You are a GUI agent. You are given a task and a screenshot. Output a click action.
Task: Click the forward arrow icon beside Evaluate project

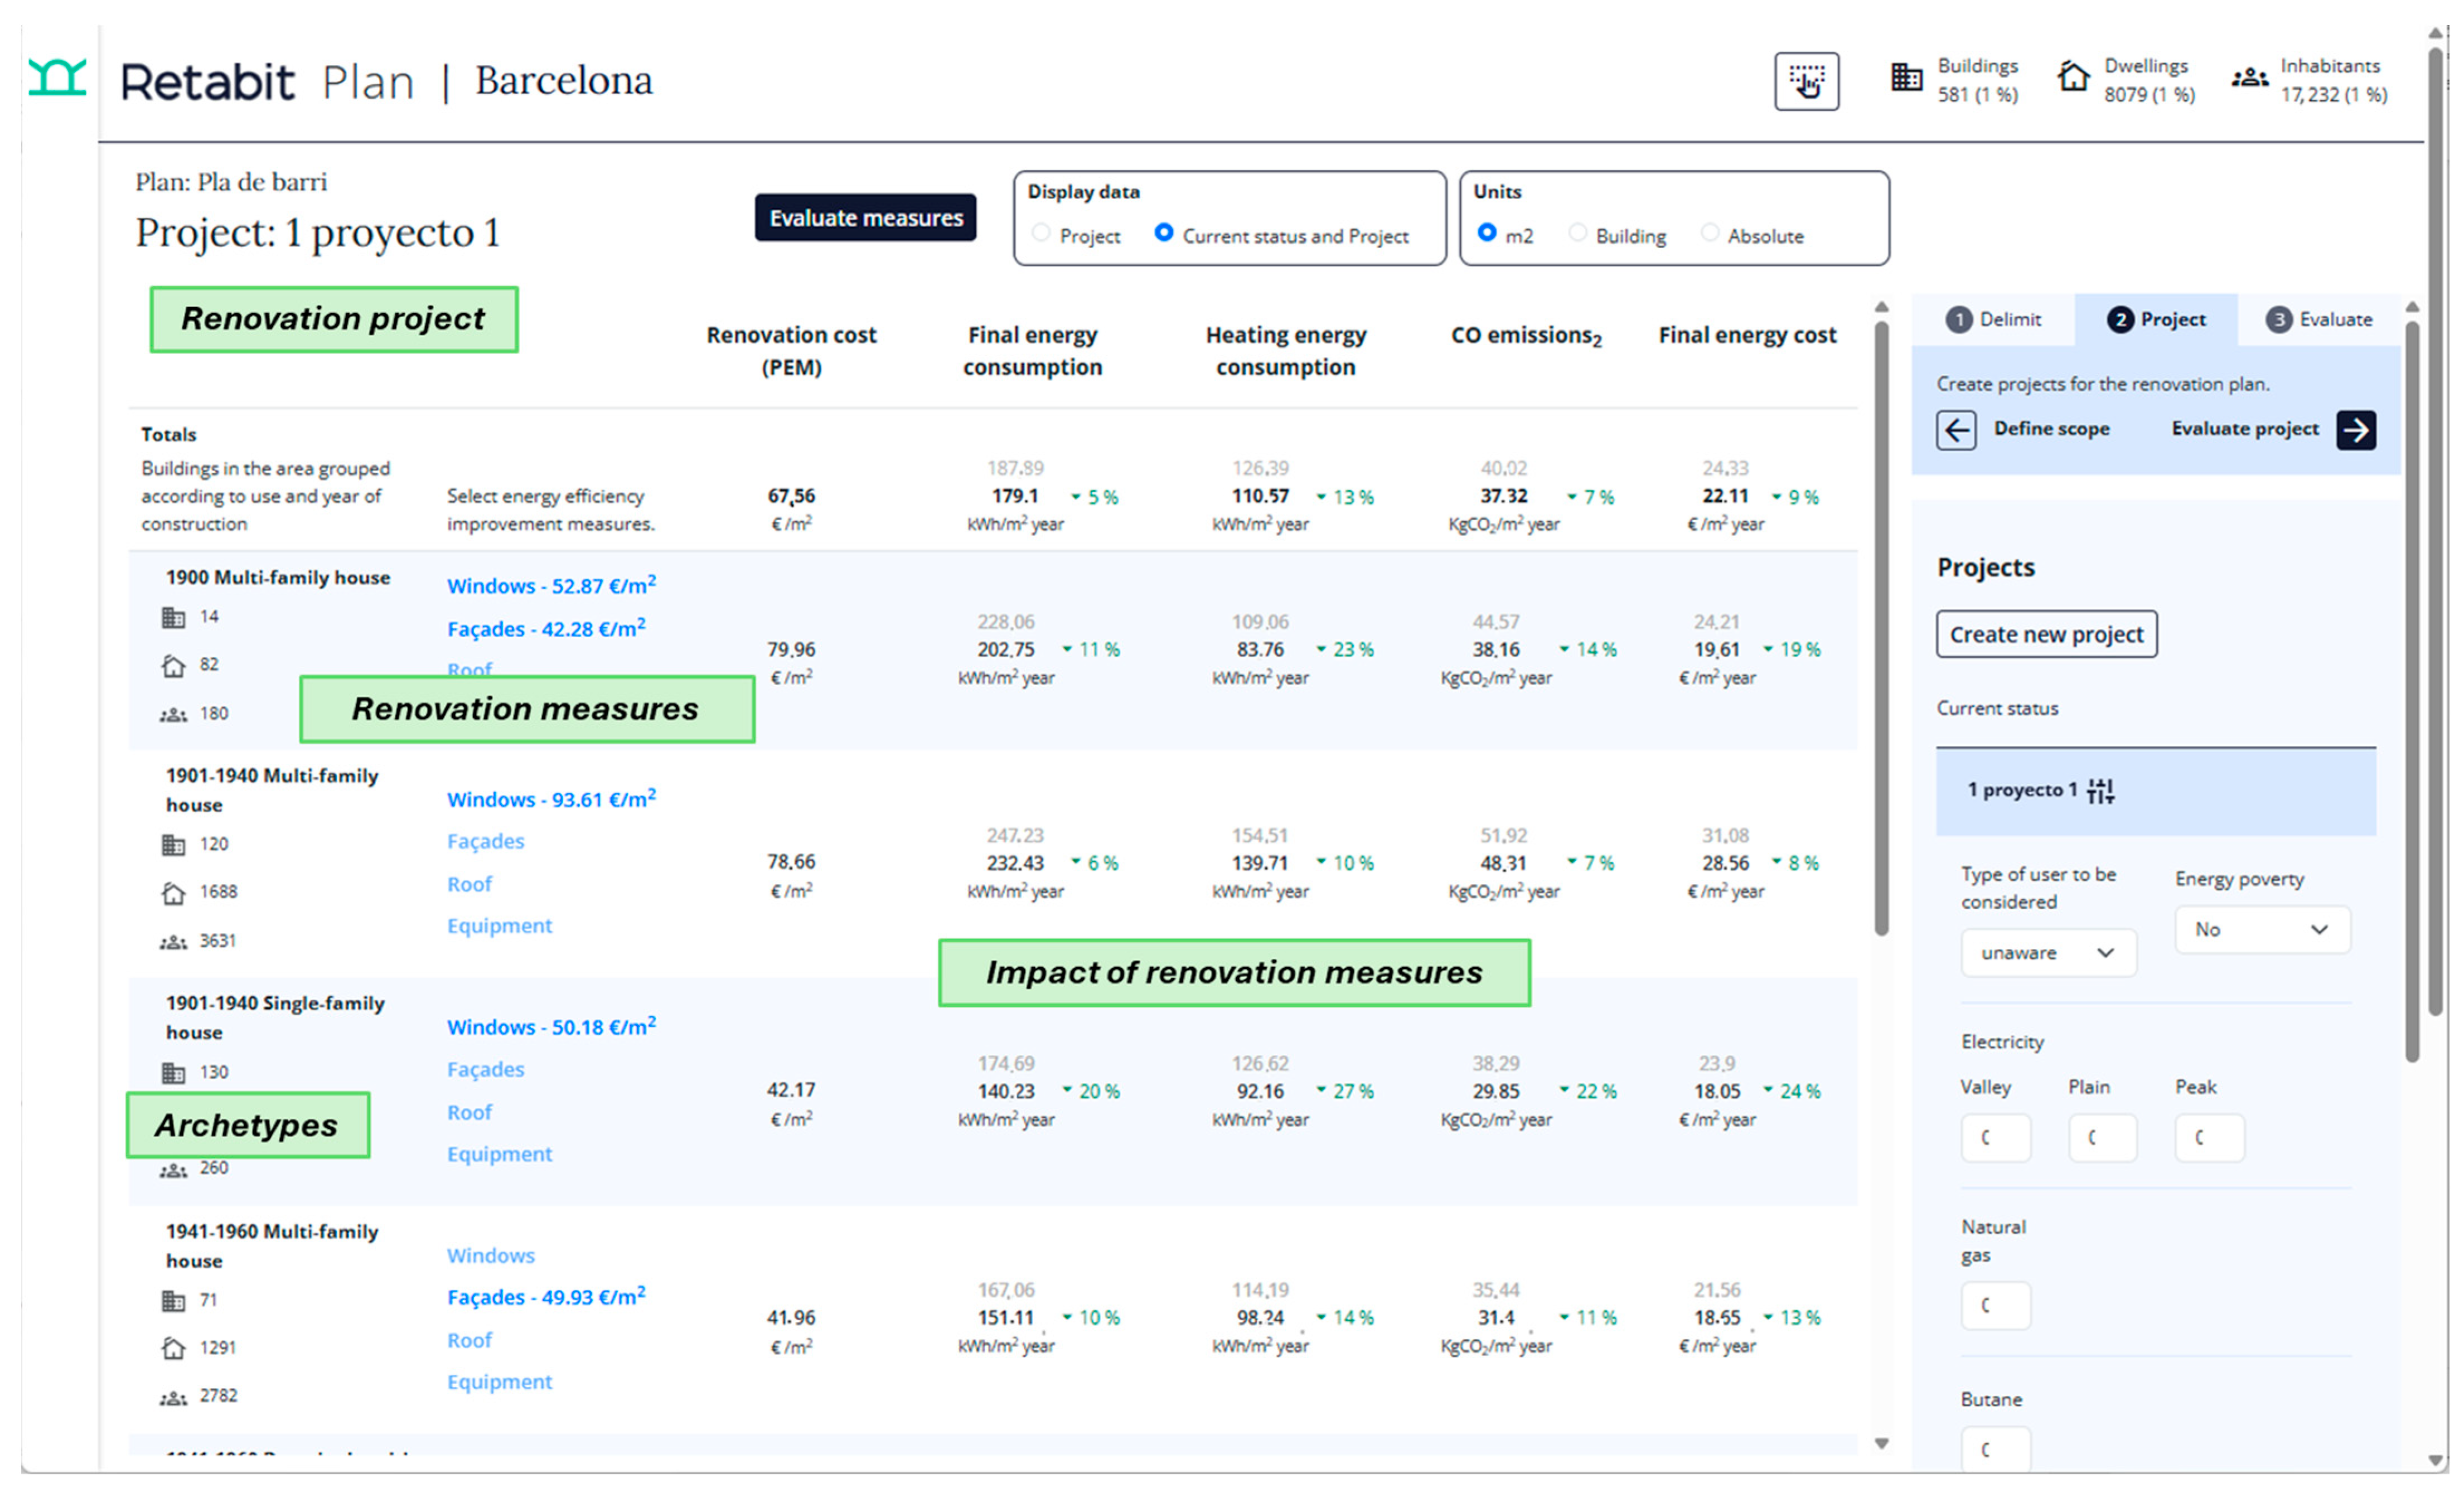click(x=2356, y=430)
